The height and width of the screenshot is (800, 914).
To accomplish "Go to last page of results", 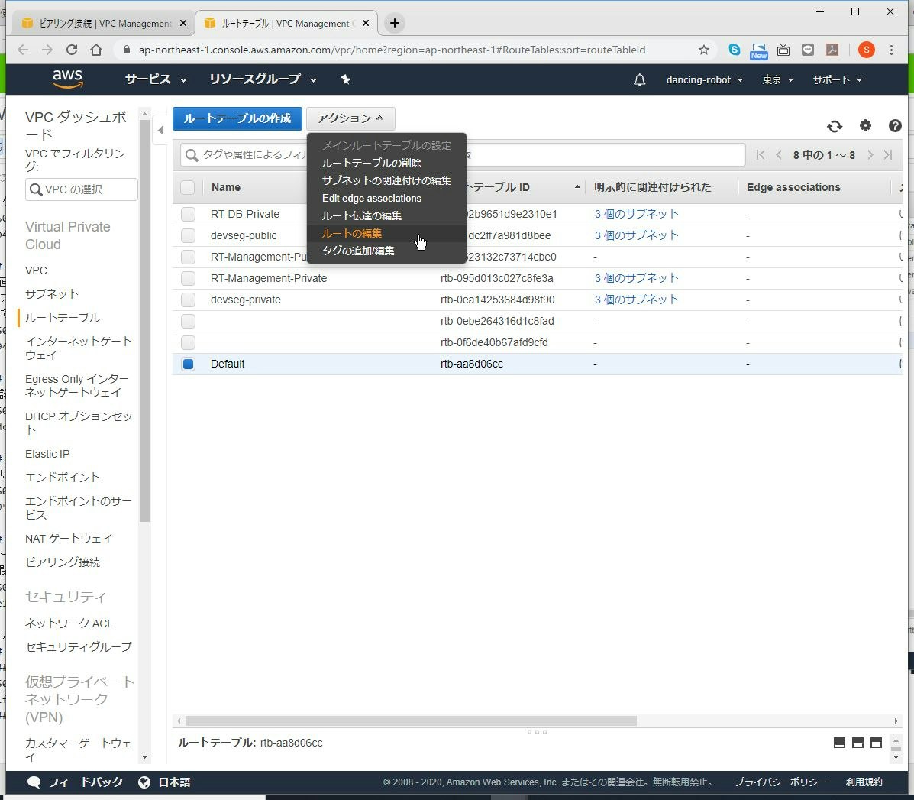I will tap(888, 154).
